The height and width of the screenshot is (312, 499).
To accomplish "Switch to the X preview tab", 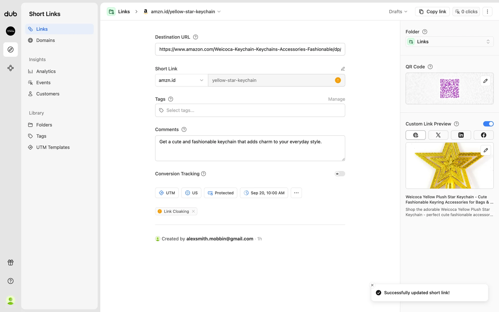I will pyautogui.click(x=438, y=135).
